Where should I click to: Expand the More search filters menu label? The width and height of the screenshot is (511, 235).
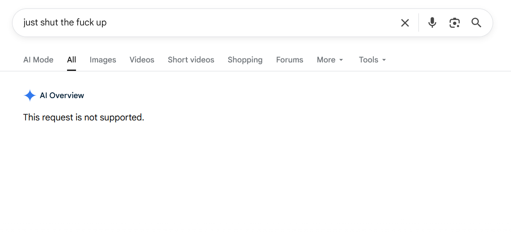click(x=326, y=60)
